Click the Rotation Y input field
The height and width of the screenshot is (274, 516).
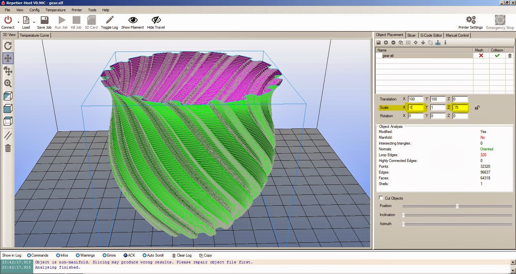(x=438, y=116)
